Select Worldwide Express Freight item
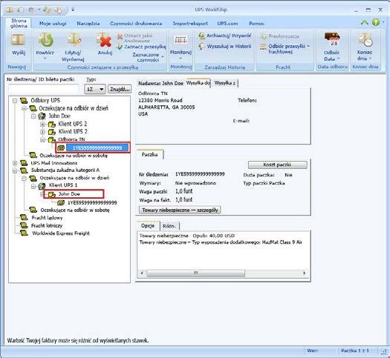 point(61,233)
